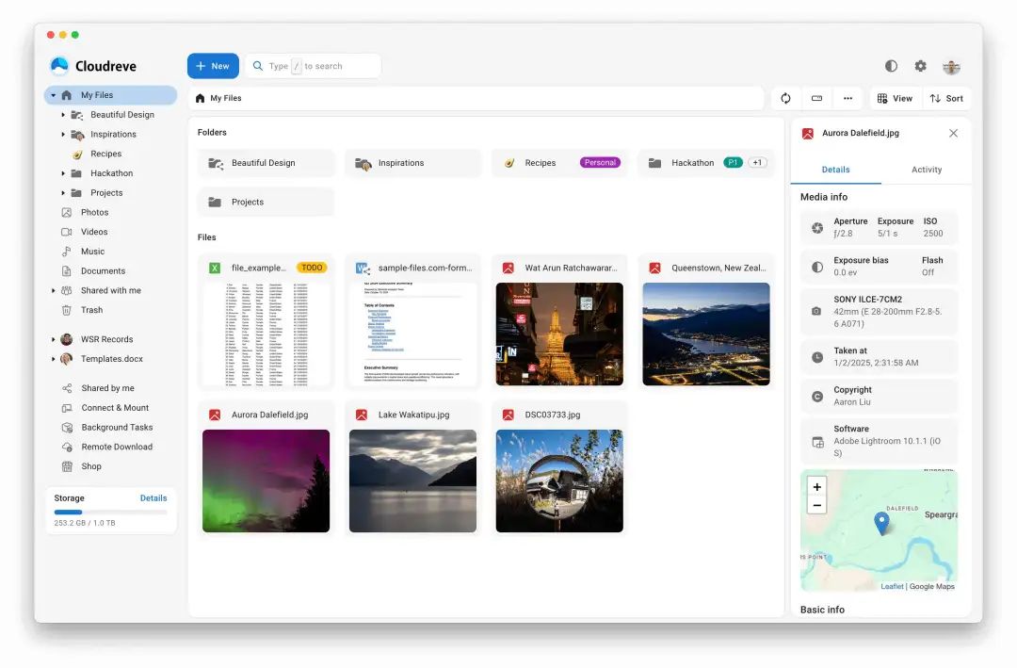The width and height of the screenshot is (1017, 668).
Task: Click the refresh icon in the toolbar
Action: coord(785,98)
